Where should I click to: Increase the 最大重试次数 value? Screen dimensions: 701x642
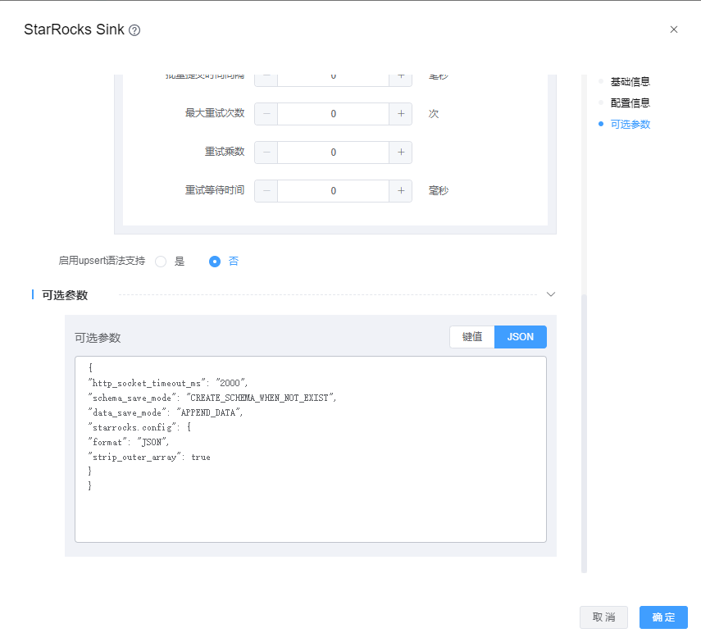tap(400, 114)
